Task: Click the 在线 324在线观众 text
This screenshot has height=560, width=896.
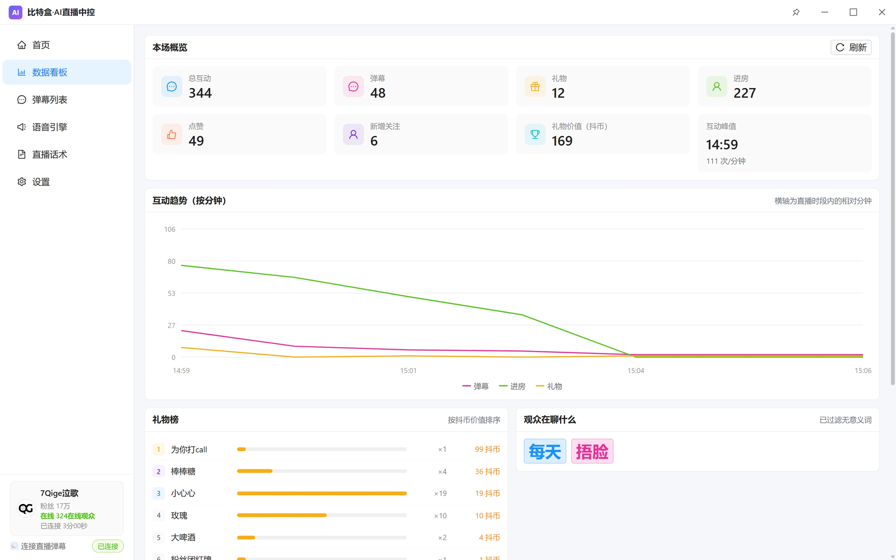Action: tap(68, 516)
